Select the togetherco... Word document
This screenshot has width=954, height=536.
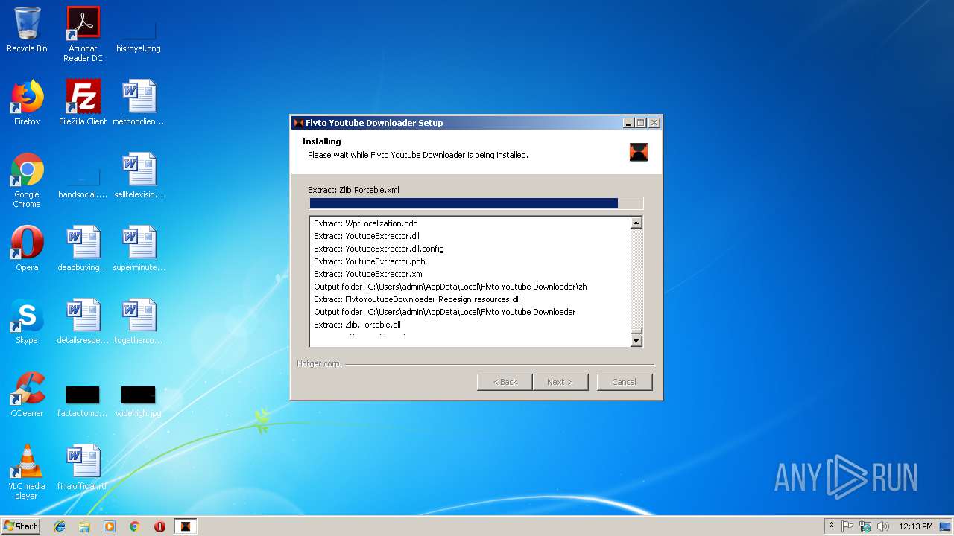coord(139,322)
